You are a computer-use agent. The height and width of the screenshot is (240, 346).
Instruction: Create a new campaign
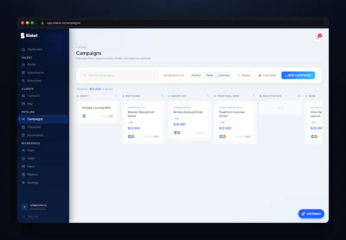(298, 75)
